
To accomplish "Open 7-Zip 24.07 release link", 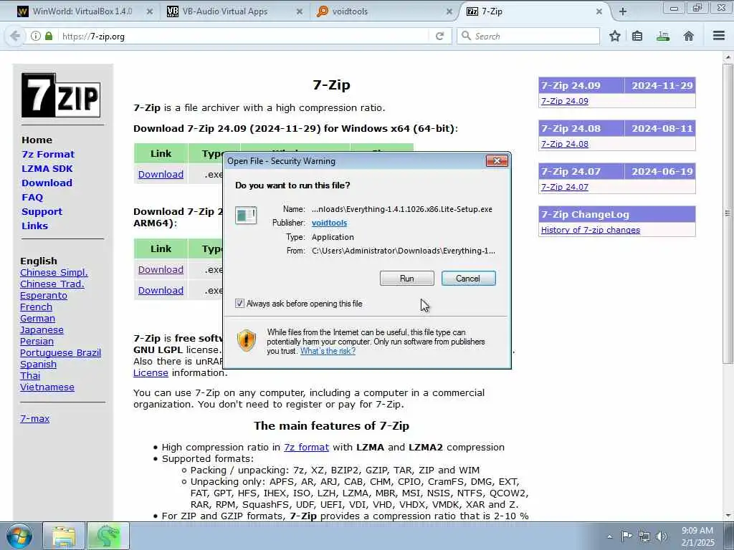I will pyautogui.click(x=565, y=187).
